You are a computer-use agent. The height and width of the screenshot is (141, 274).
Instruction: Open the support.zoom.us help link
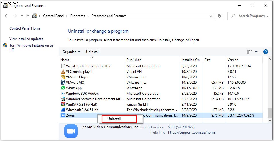[192, 132]
